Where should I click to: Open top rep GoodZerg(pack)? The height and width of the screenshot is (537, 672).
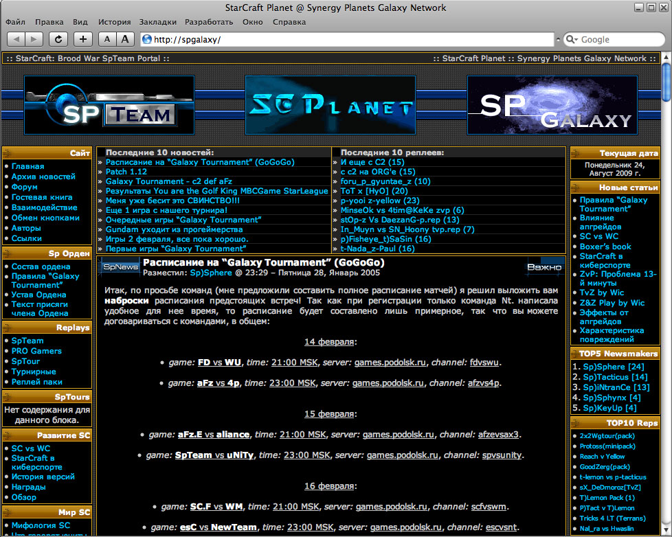point(604,467)
